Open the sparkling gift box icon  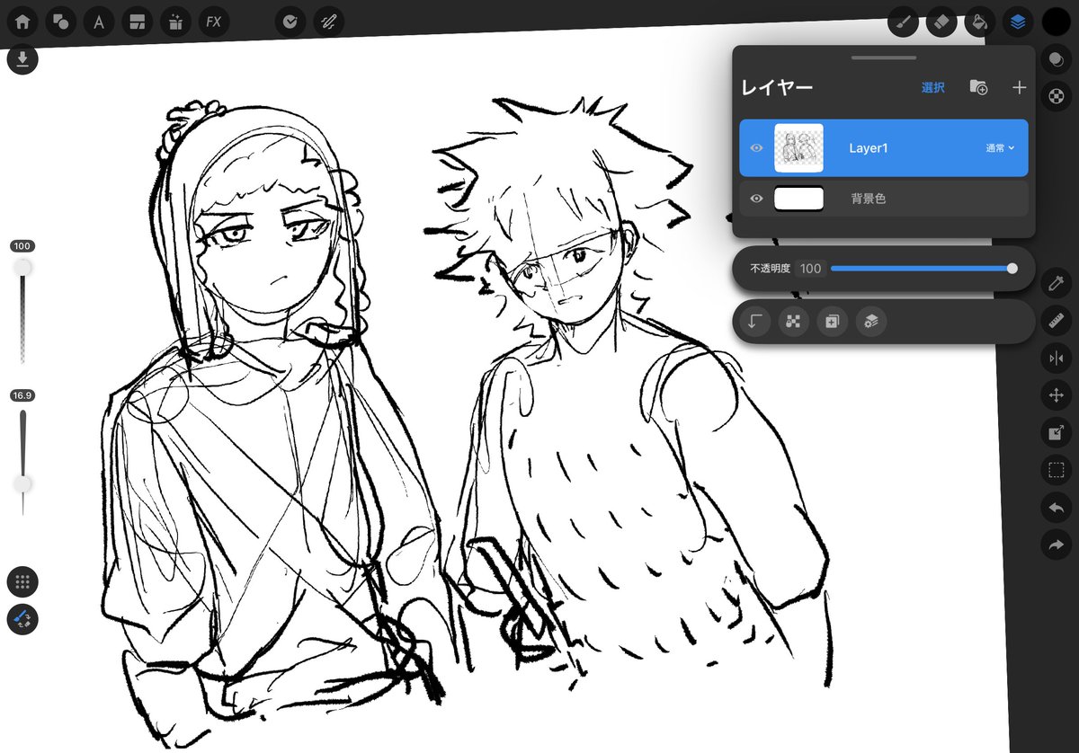pos(175,21)
